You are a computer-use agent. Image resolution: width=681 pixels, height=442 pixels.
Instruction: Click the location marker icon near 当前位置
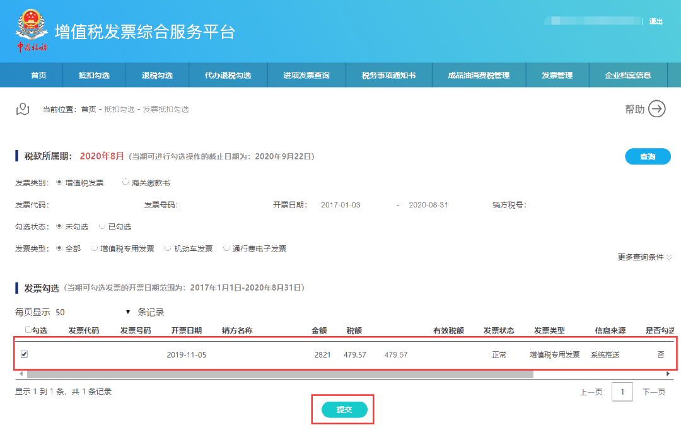(x=23, y=108)
